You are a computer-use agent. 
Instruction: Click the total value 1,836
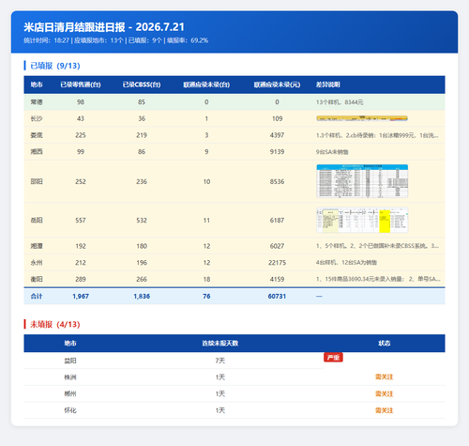142,296
